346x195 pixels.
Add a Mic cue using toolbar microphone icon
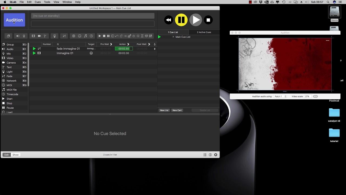(24, 36)
